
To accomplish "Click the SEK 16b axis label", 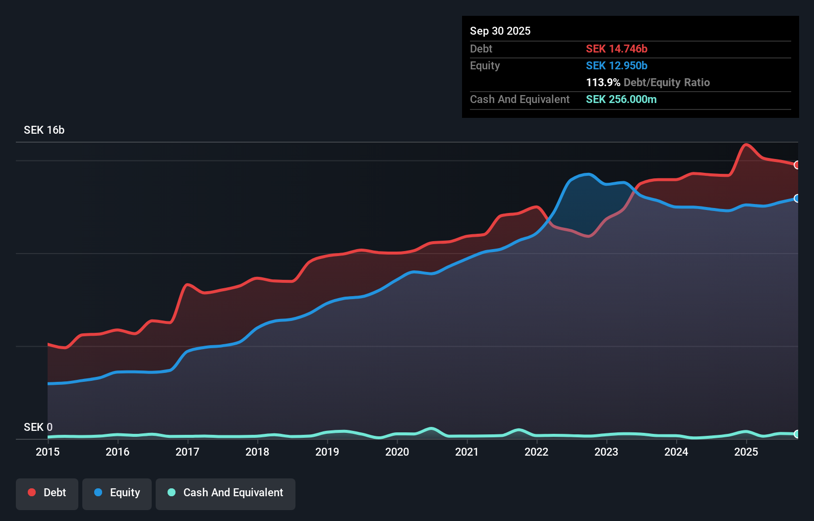I will coord(44,130).
